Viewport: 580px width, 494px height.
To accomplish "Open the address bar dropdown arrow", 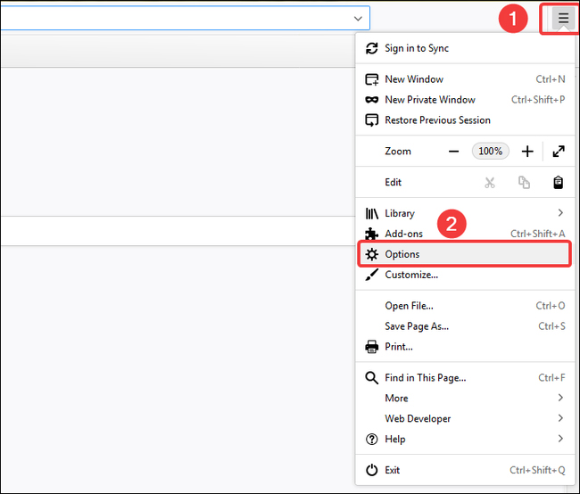I will coord(358,18).
